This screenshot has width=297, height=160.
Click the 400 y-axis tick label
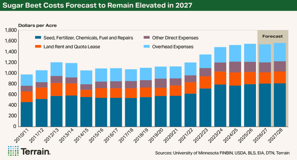[x=12, y=105]
